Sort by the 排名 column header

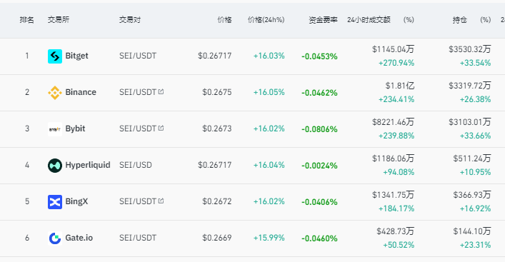26,20
